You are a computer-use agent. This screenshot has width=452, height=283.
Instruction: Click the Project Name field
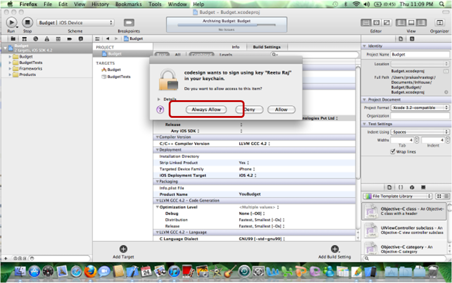coord(420,54)
